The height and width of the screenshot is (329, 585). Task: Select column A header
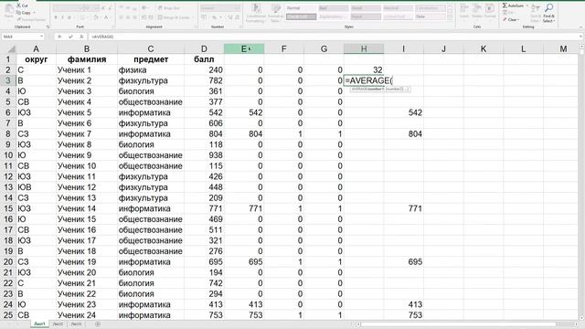[x=37, y=48]
